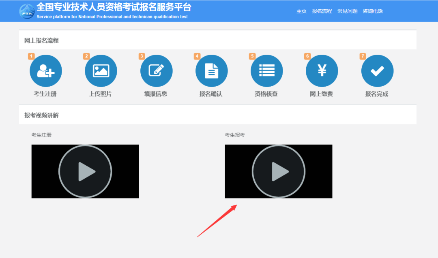
Task: Open 常见问题 in top navigation
Action: tap(347, 11)
